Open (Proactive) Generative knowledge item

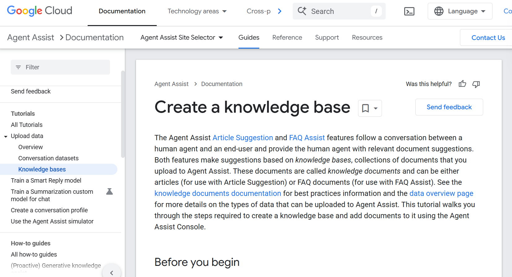(x=56, y=266)
